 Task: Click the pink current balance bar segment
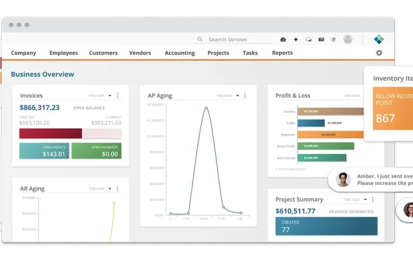click(102, 134)
